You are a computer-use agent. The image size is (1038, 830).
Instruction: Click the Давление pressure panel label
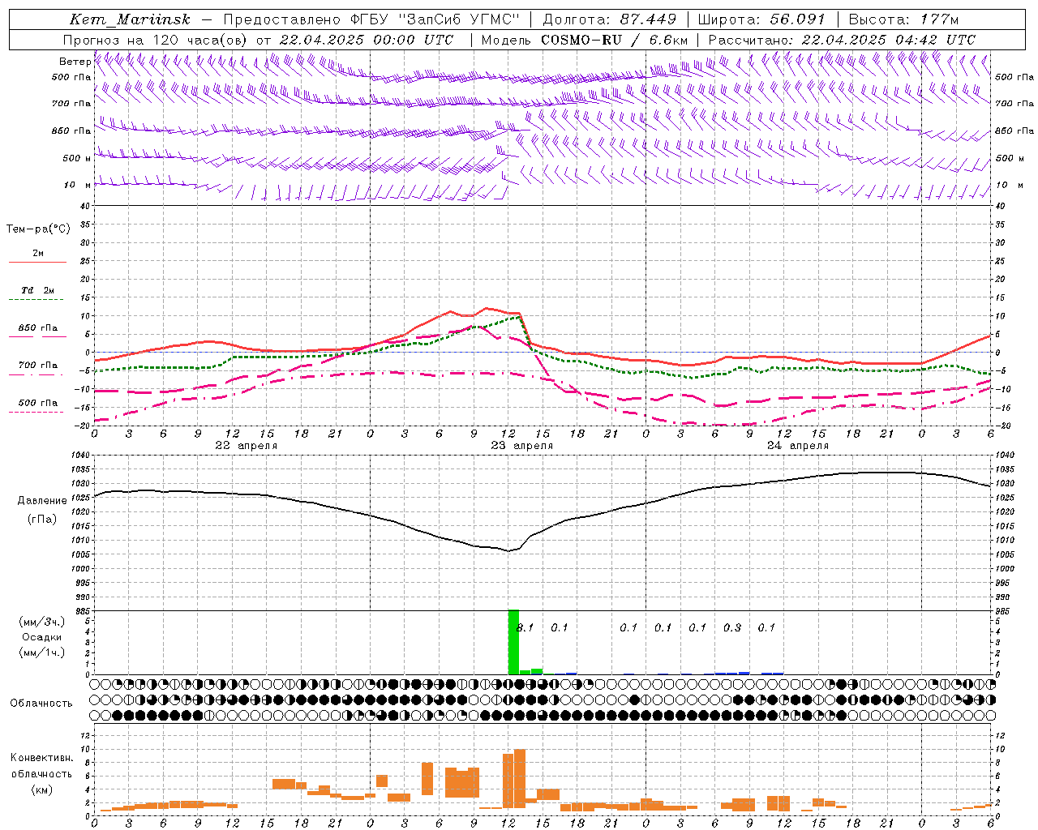pyautogui.click(x=42, y=501)
